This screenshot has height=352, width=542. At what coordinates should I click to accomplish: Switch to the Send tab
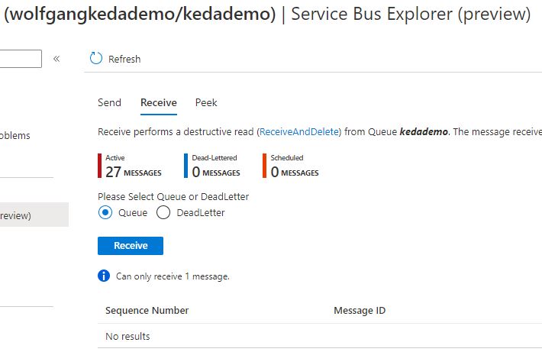[109, 102]
